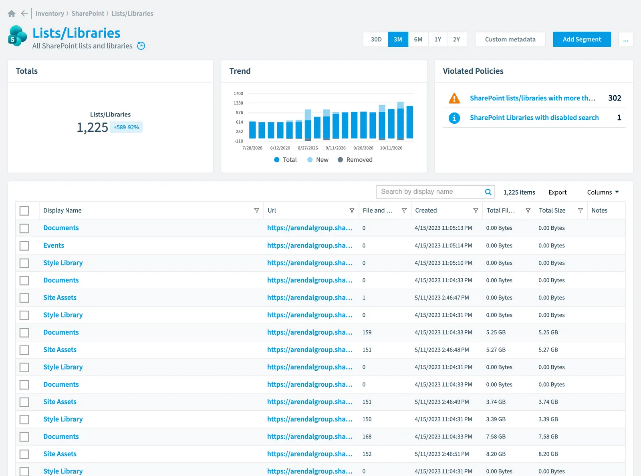Image resolution: width=641 pixels, height=476 pixels.
Task: Open the Events list link
Action: click(54, 245)
